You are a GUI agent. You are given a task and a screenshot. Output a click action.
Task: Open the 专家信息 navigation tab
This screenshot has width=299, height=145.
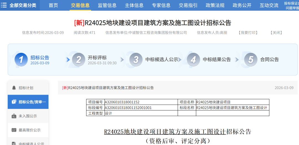[161, 5]
